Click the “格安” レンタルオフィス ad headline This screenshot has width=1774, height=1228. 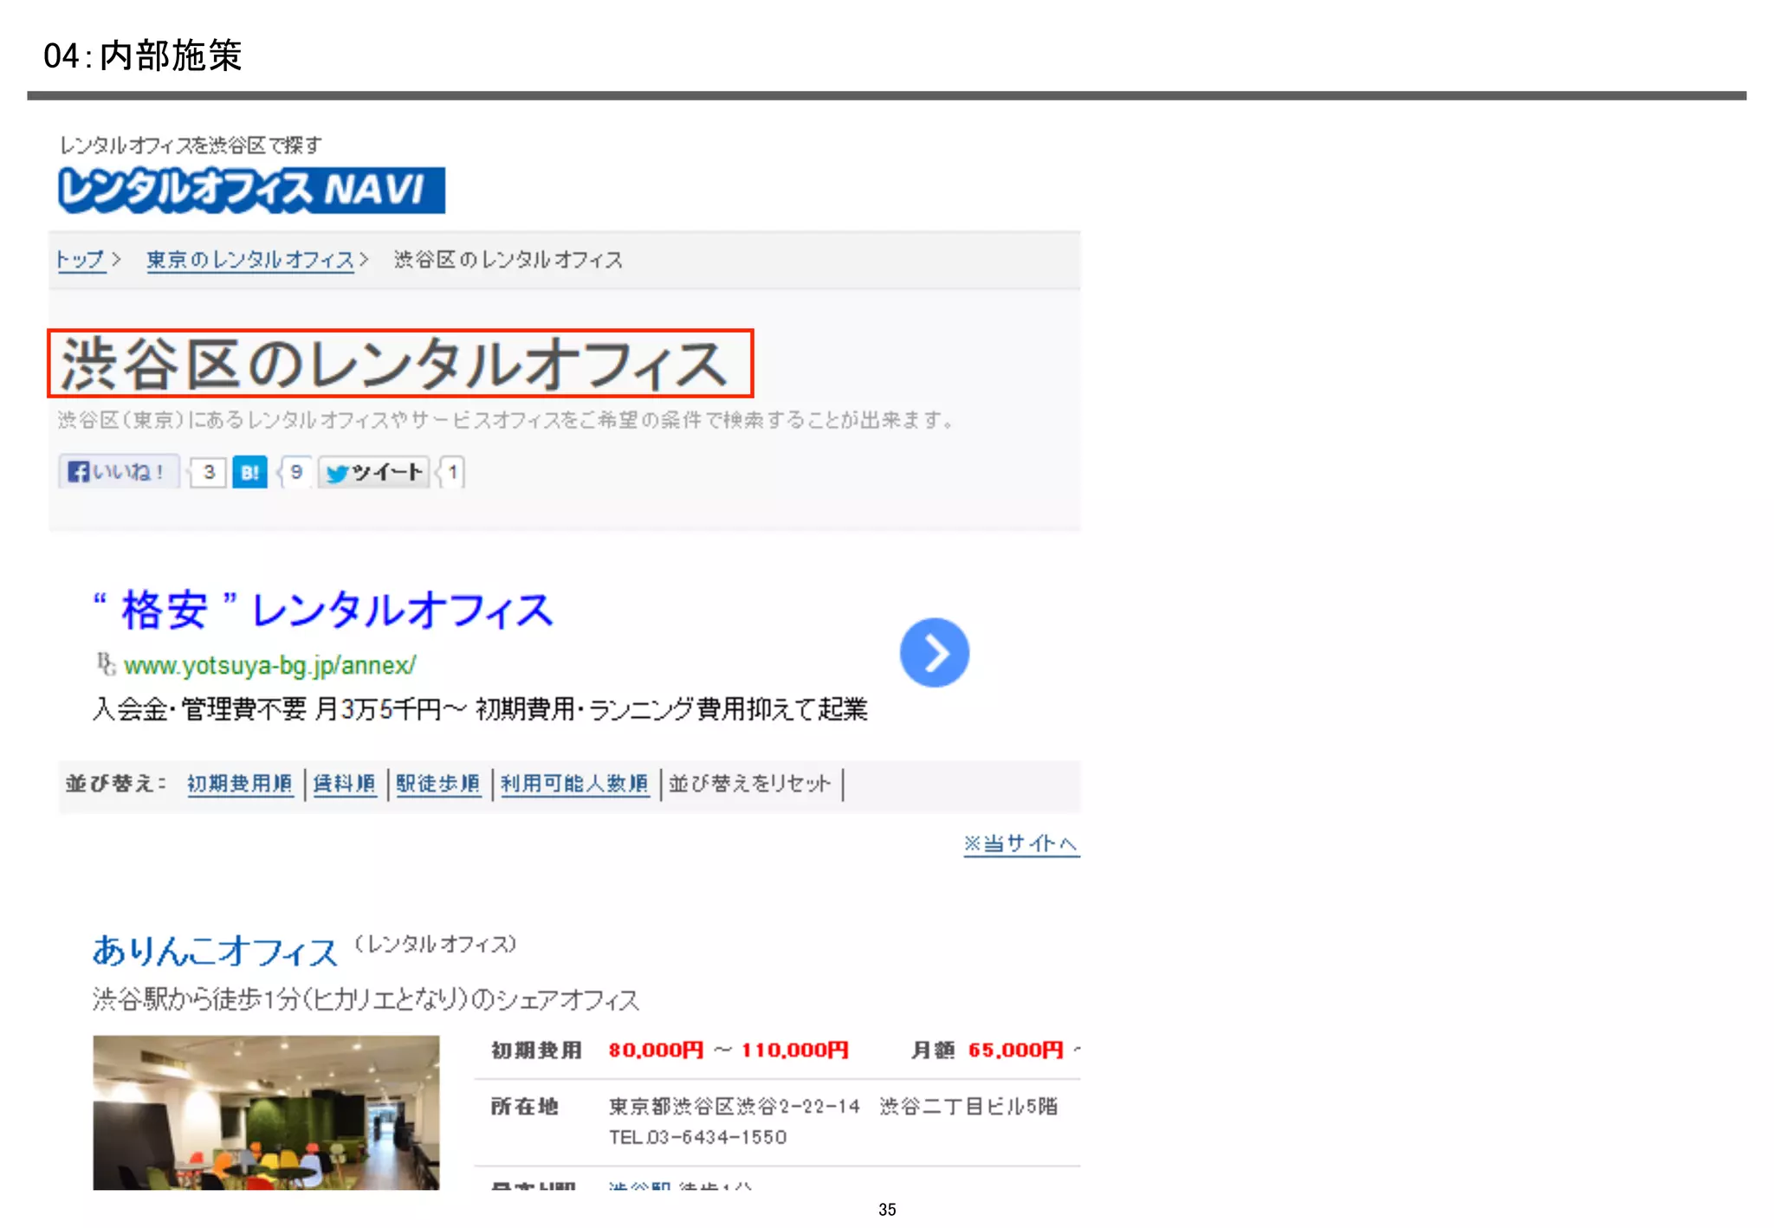click(322, 611)
